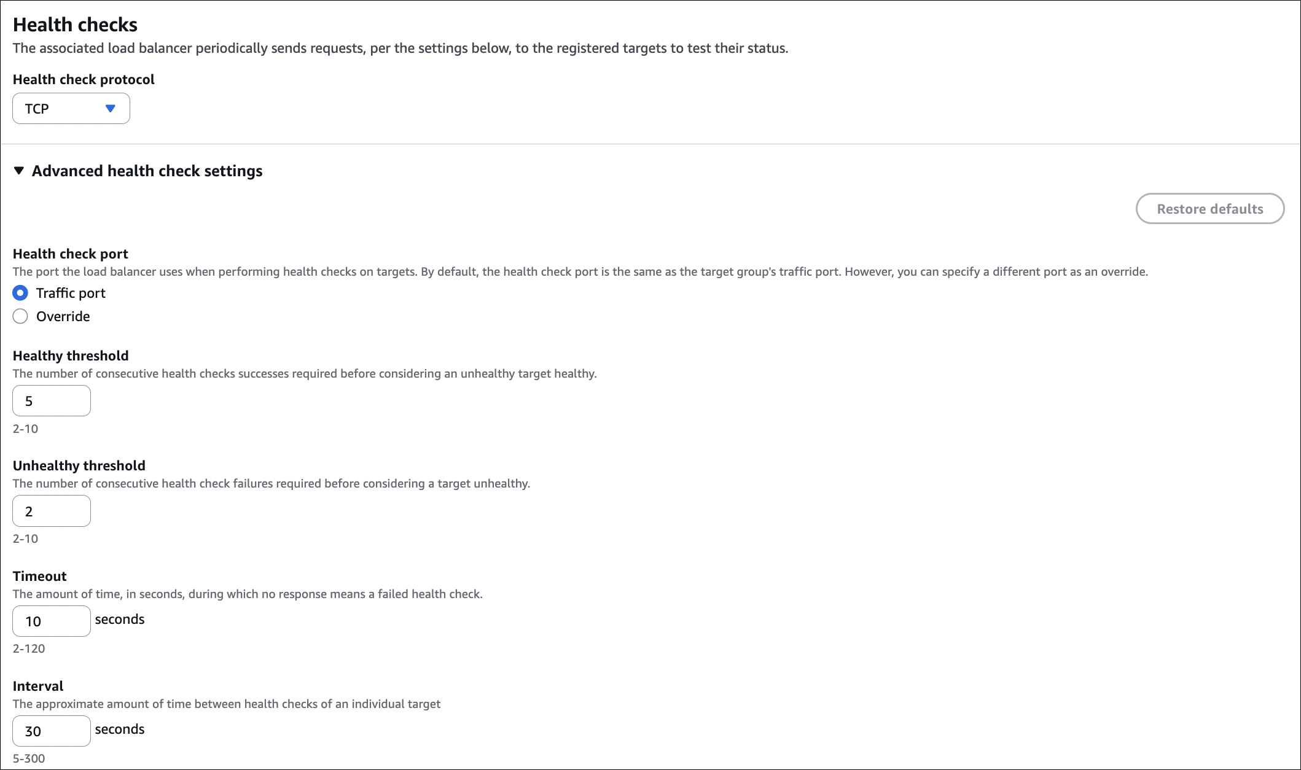Click the Healthy threshold field label
1301x770 pixels.
click(71, 356)
